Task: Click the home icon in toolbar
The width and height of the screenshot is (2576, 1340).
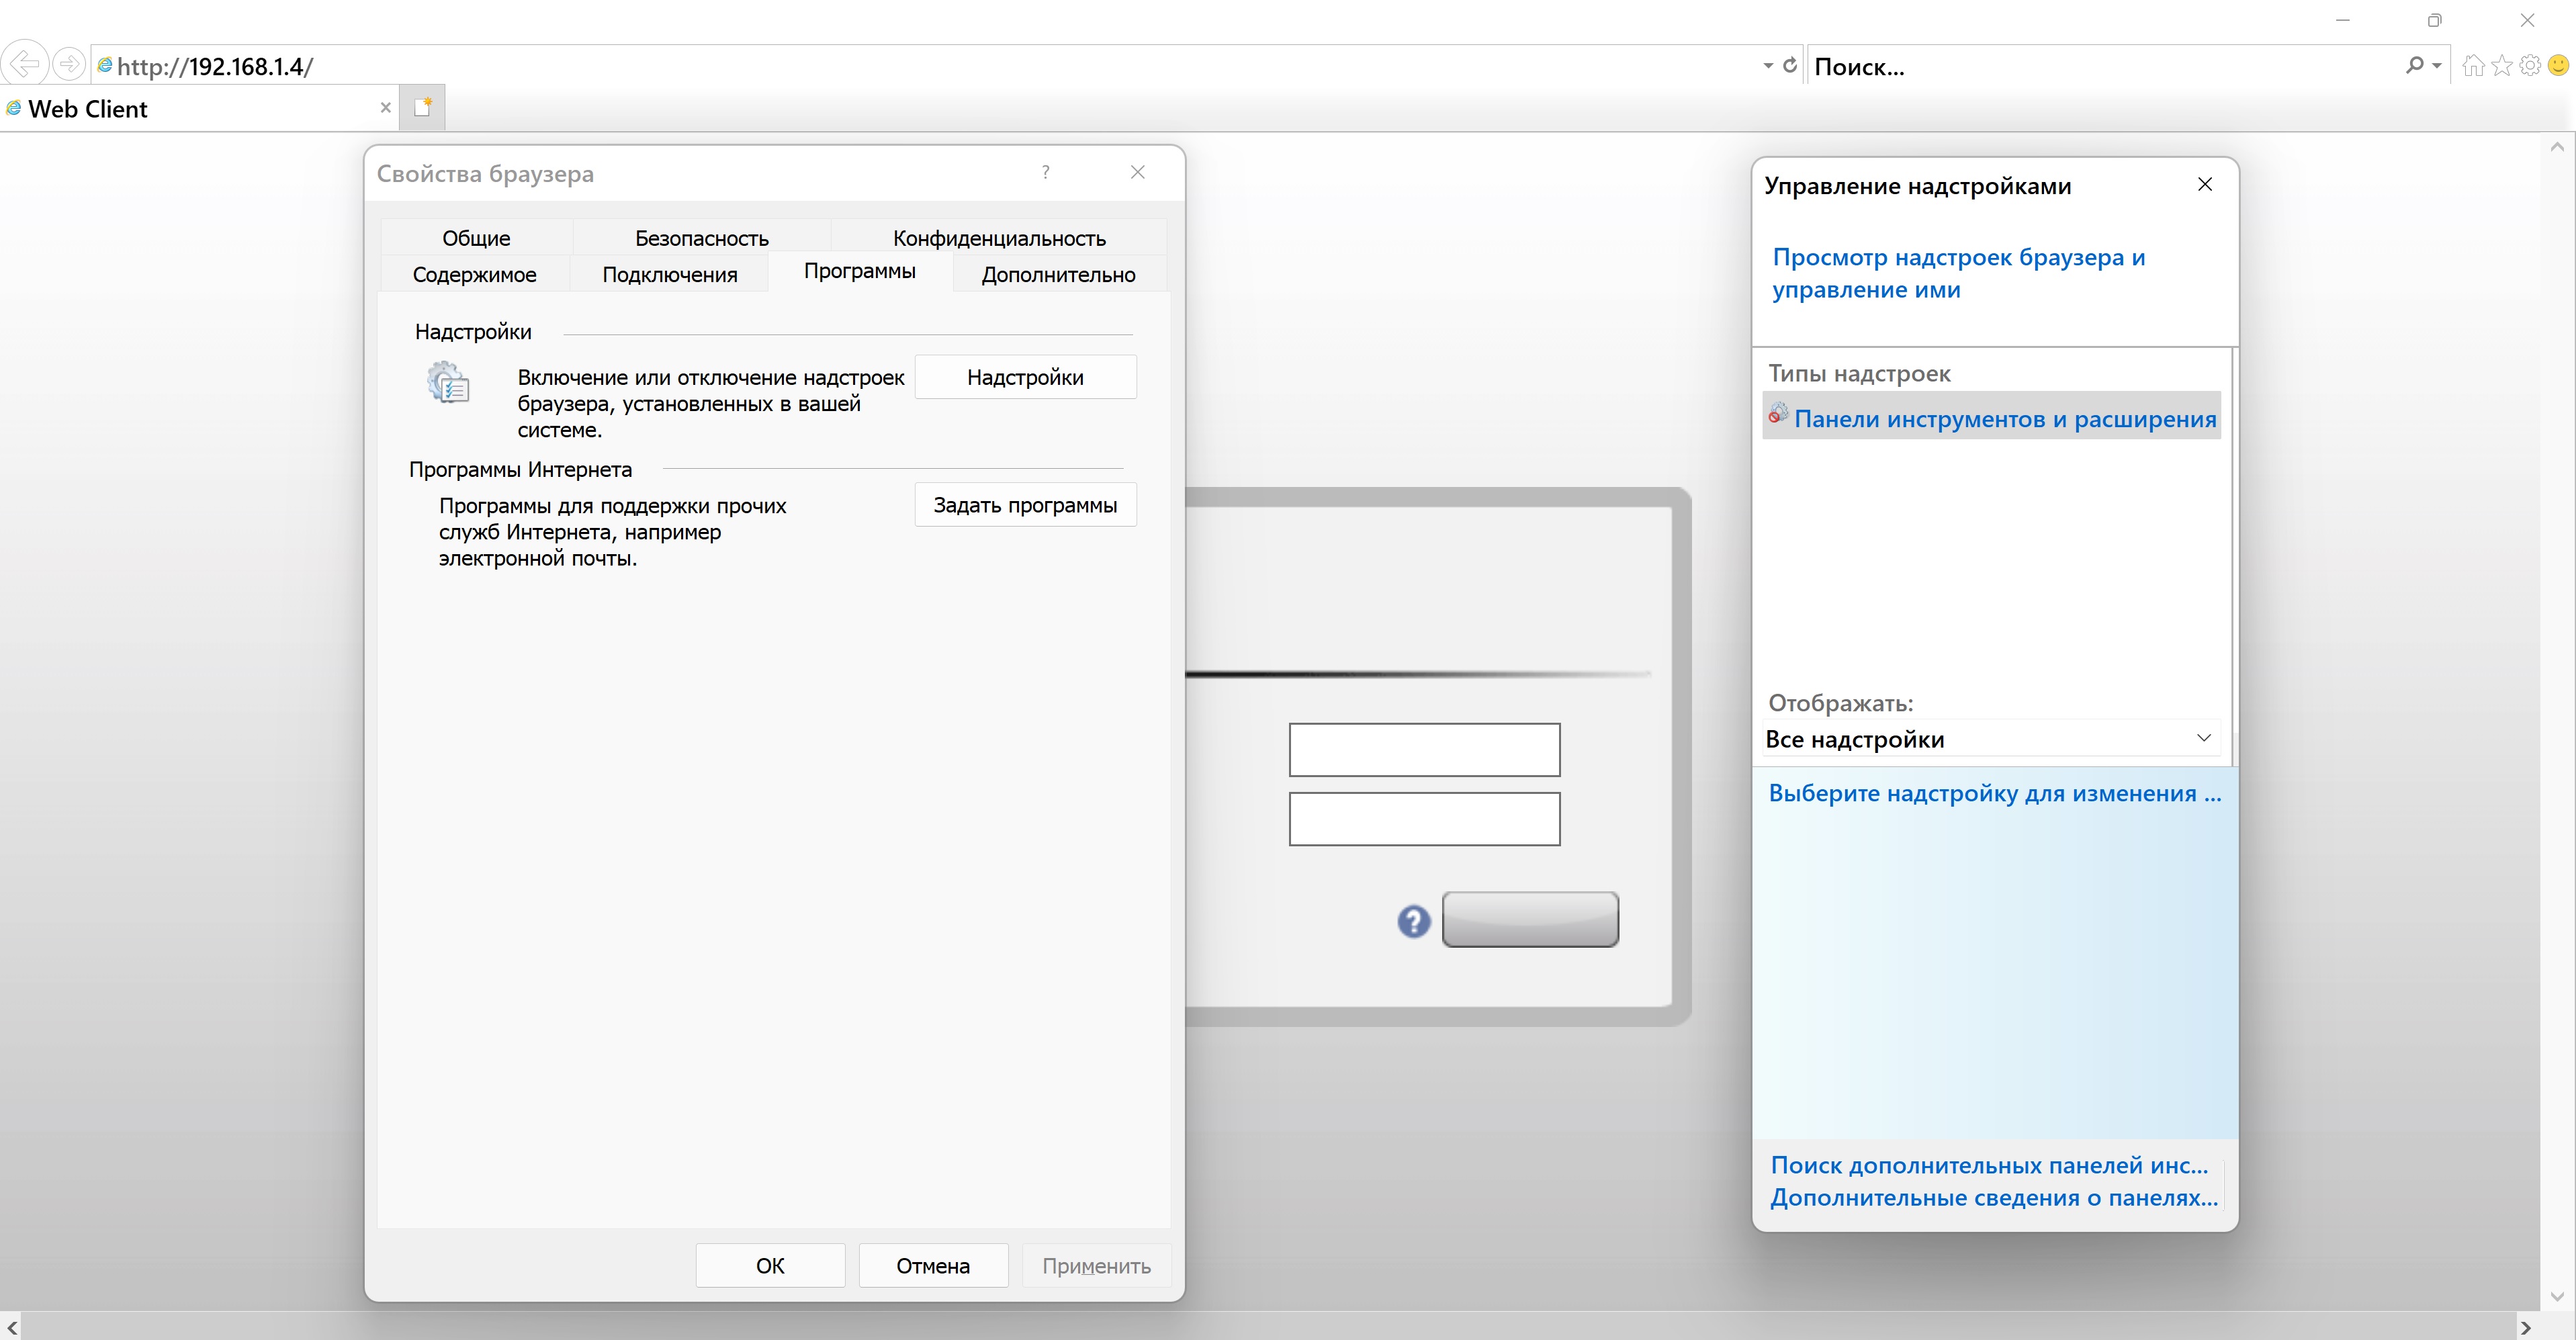Action: click(x=2473, y=66)
